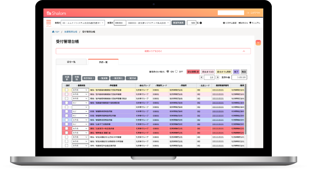Sort by the 書類状態 column header
The height and width of the screenshot is (170, 310).
[80, 85]
